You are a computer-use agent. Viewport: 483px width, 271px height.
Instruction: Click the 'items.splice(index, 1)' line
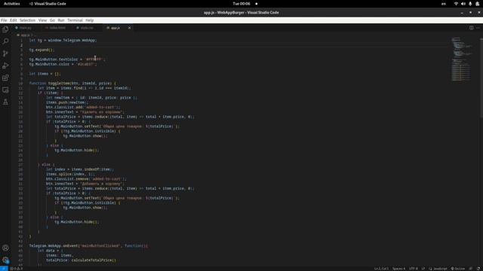pos(70,174)
